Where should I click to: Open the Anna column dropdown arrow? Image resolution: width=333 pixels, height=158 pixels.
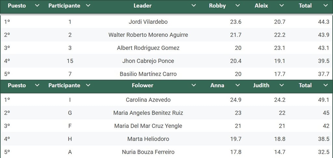tap(238, 85)
